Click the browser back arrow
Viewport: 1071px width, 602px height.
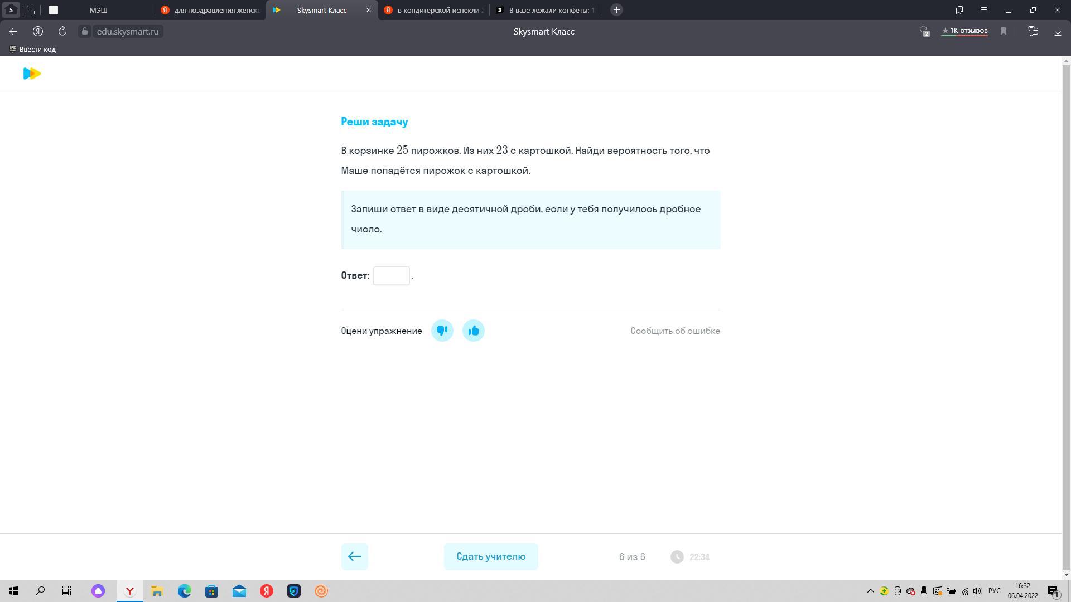coord(13,31)
